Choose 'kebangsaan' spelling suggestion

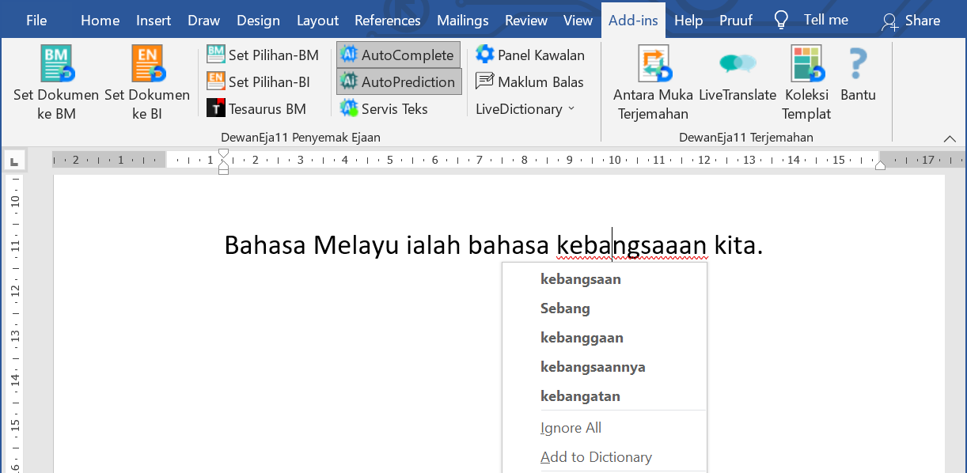tap(580, 278)
